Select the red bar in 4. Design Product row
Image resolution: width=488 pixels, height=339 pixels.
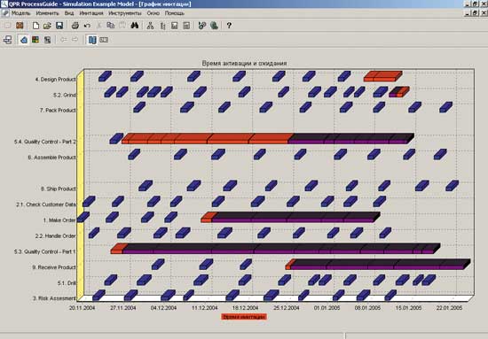[x=382, y=76]
